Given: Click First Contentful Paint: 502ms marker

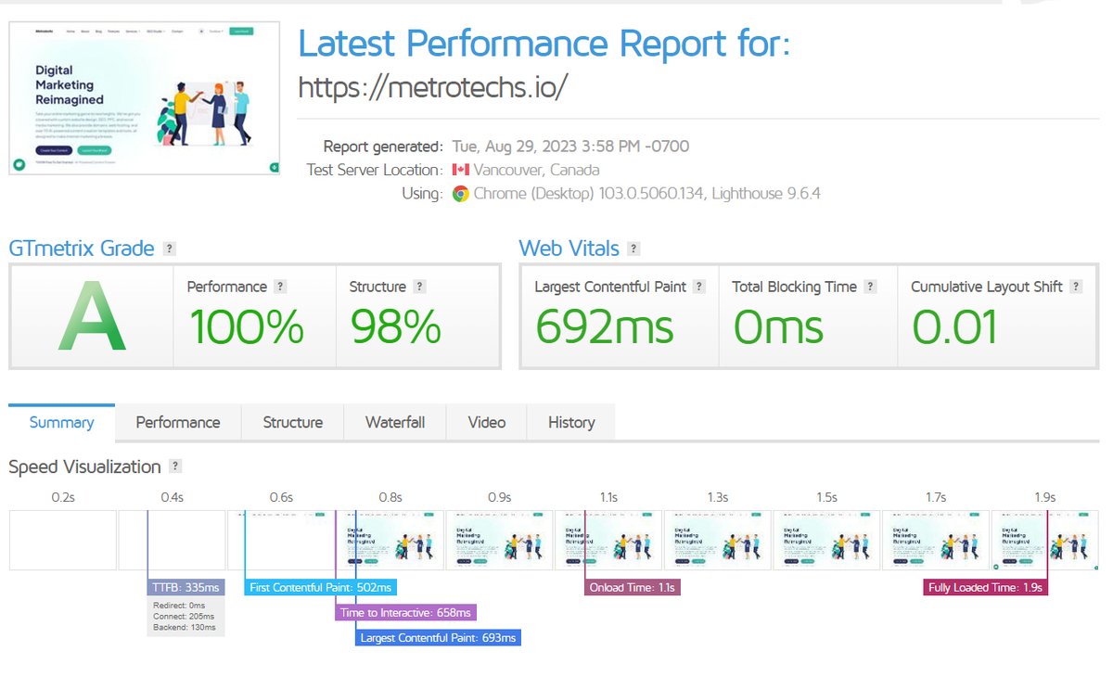Looking at the screenshot, I should pyautogui.click(x=321, y=587).
